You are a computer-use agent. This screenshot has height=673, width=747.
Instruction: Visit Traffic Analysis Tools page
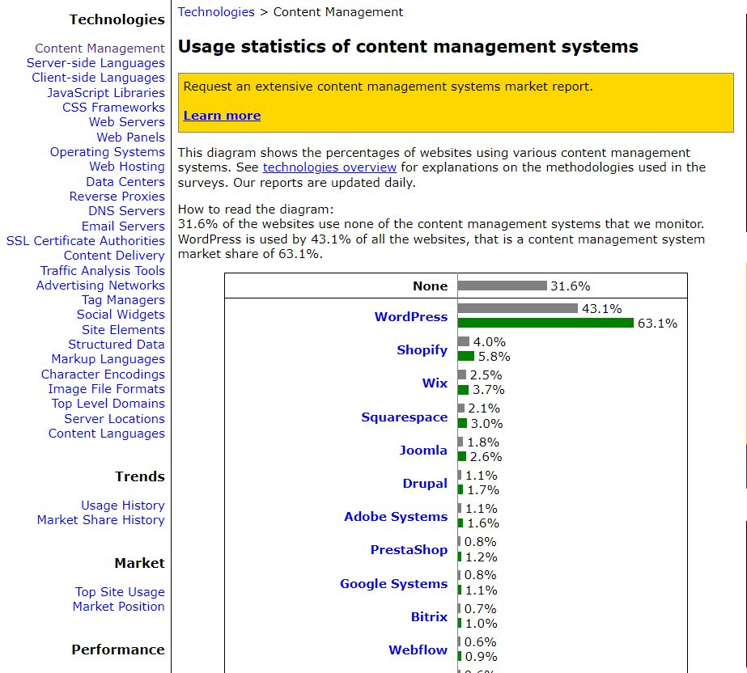pos(103,271)
